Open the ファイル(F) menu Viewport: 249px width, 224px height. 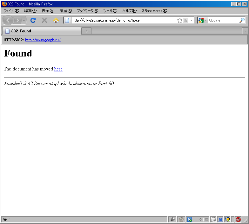[x=11, y=11]
